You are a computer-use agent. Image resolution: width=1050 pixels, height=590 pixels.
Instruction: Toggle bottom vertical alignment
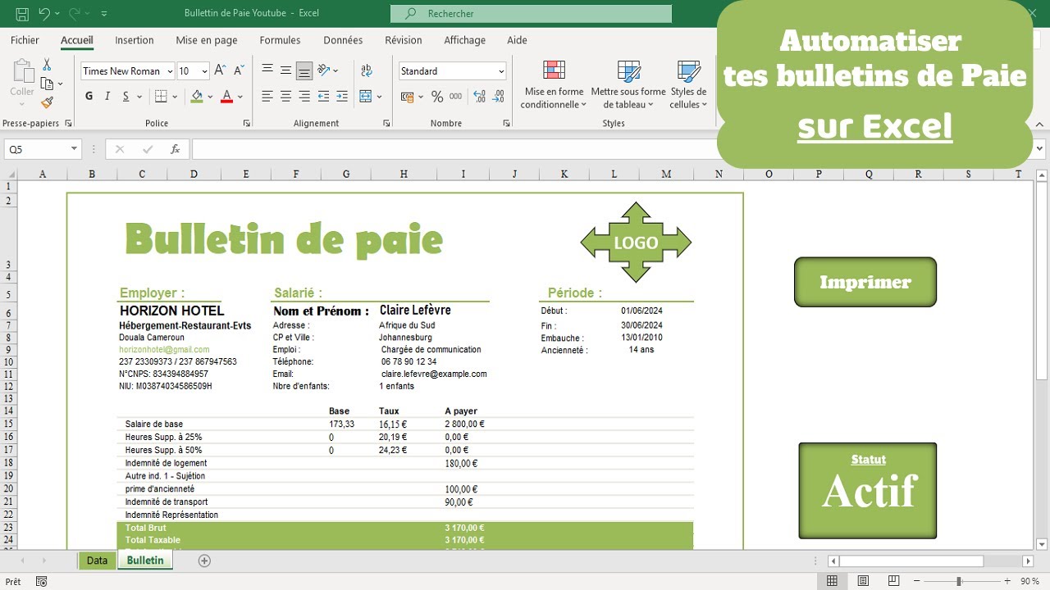(x=304, y=70)
